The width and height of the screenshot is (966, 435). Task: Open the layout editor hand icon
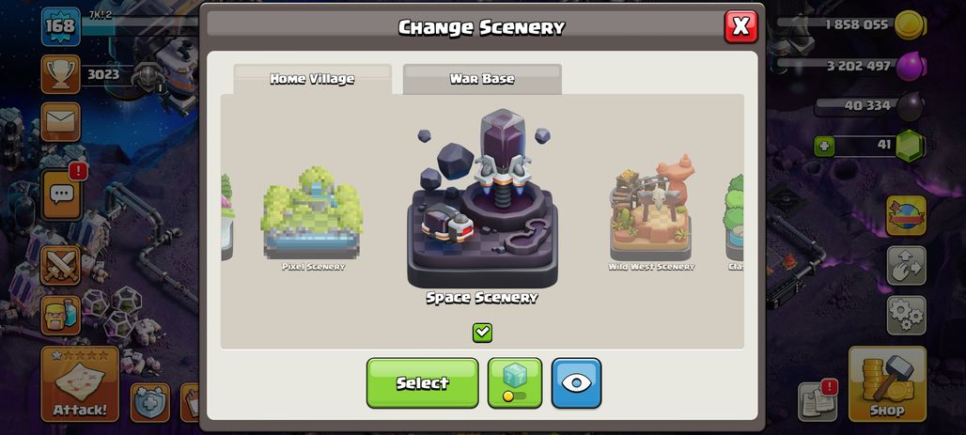click(906, 266)
